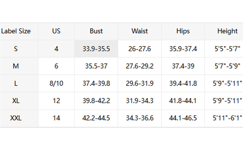Click hips value 39.4-41.8
243x150 pixels.
coord(183,83)
